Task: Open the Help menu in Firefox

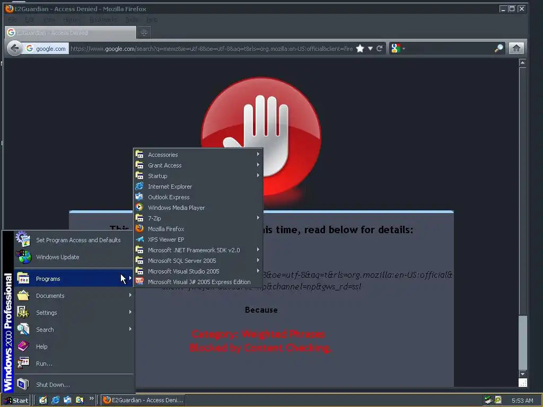Action: (152, 20)
